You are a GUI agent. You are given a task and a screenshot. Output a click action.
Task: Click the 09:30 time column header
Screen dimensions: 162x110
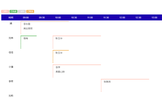(42, 17)
